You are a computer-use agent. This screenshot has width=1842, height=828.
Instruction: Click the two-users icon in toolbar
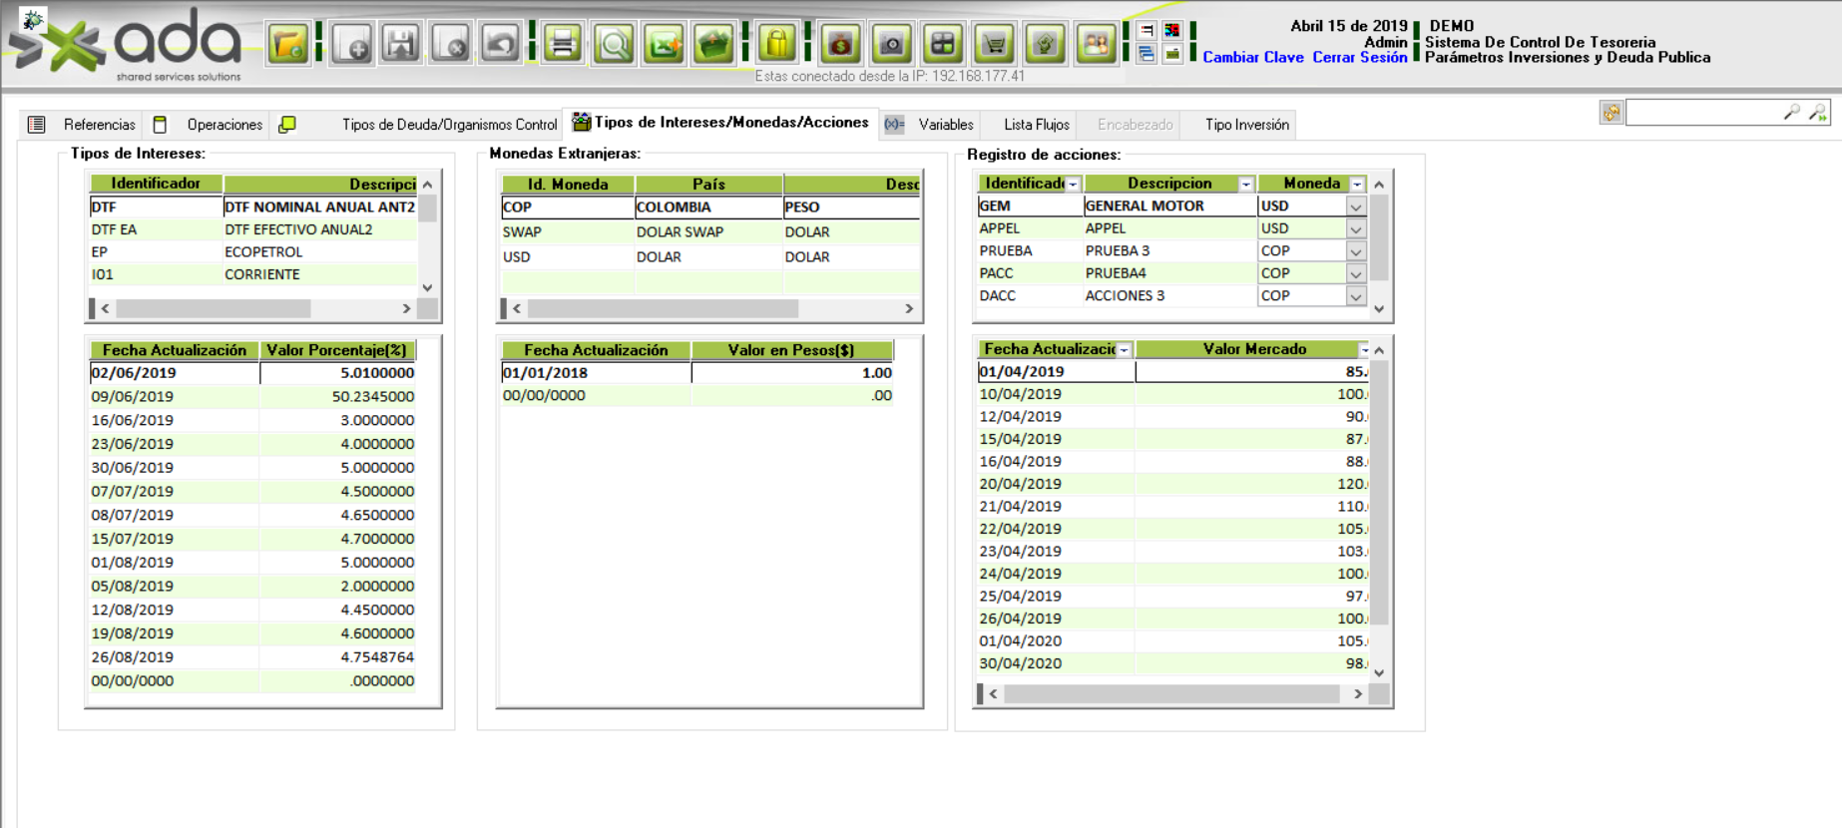pyautogui.click(x=1096, y=44)
